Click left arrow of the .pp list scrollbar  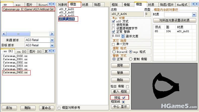pos(4,34)
